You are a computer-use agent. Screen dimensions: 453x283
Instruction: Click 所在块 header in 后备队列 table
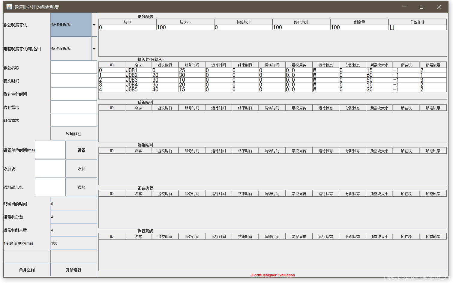pos(406,108)
